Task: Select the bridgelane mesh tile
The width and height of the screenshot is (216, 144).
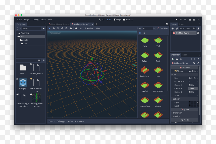Action: point(145,72)
